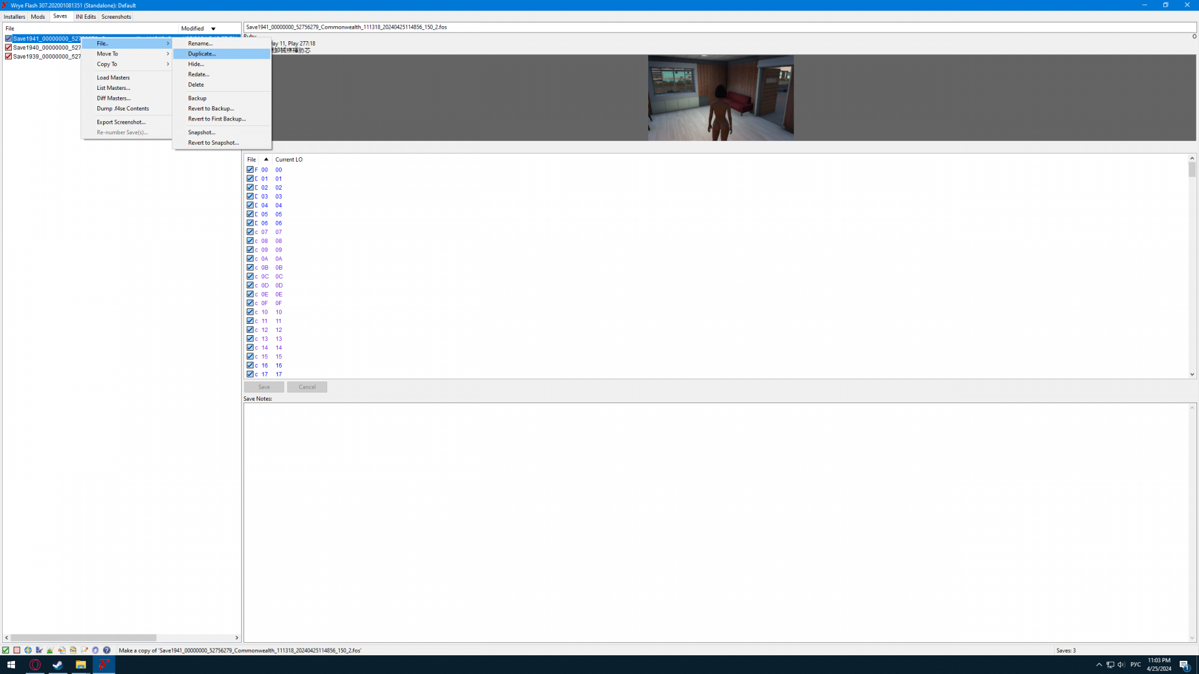Open Steam from the taskbar
Screen dimensions: 1199x674
(x=57, y=665)
